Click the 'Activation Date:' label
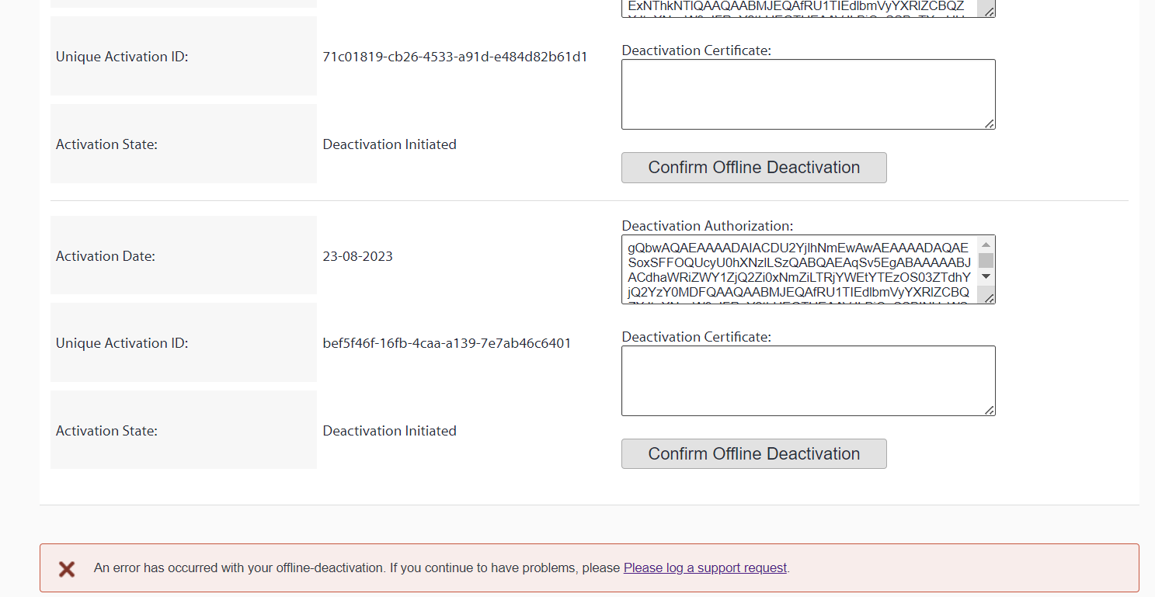1155x597 pixels. tap(106, 256)
